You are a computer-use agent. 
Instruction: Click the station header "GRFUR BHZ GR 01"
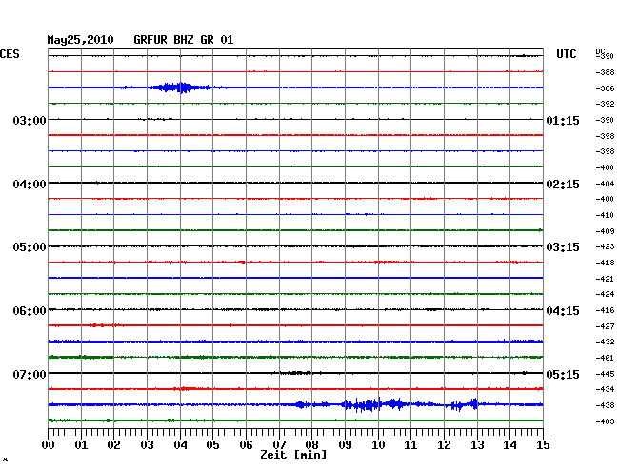point(184,40)
